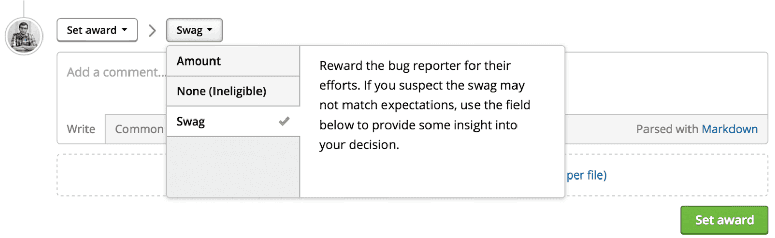
Task: Select the Swag option in the list
Action: pyautogui.click(x=223, y=121)
